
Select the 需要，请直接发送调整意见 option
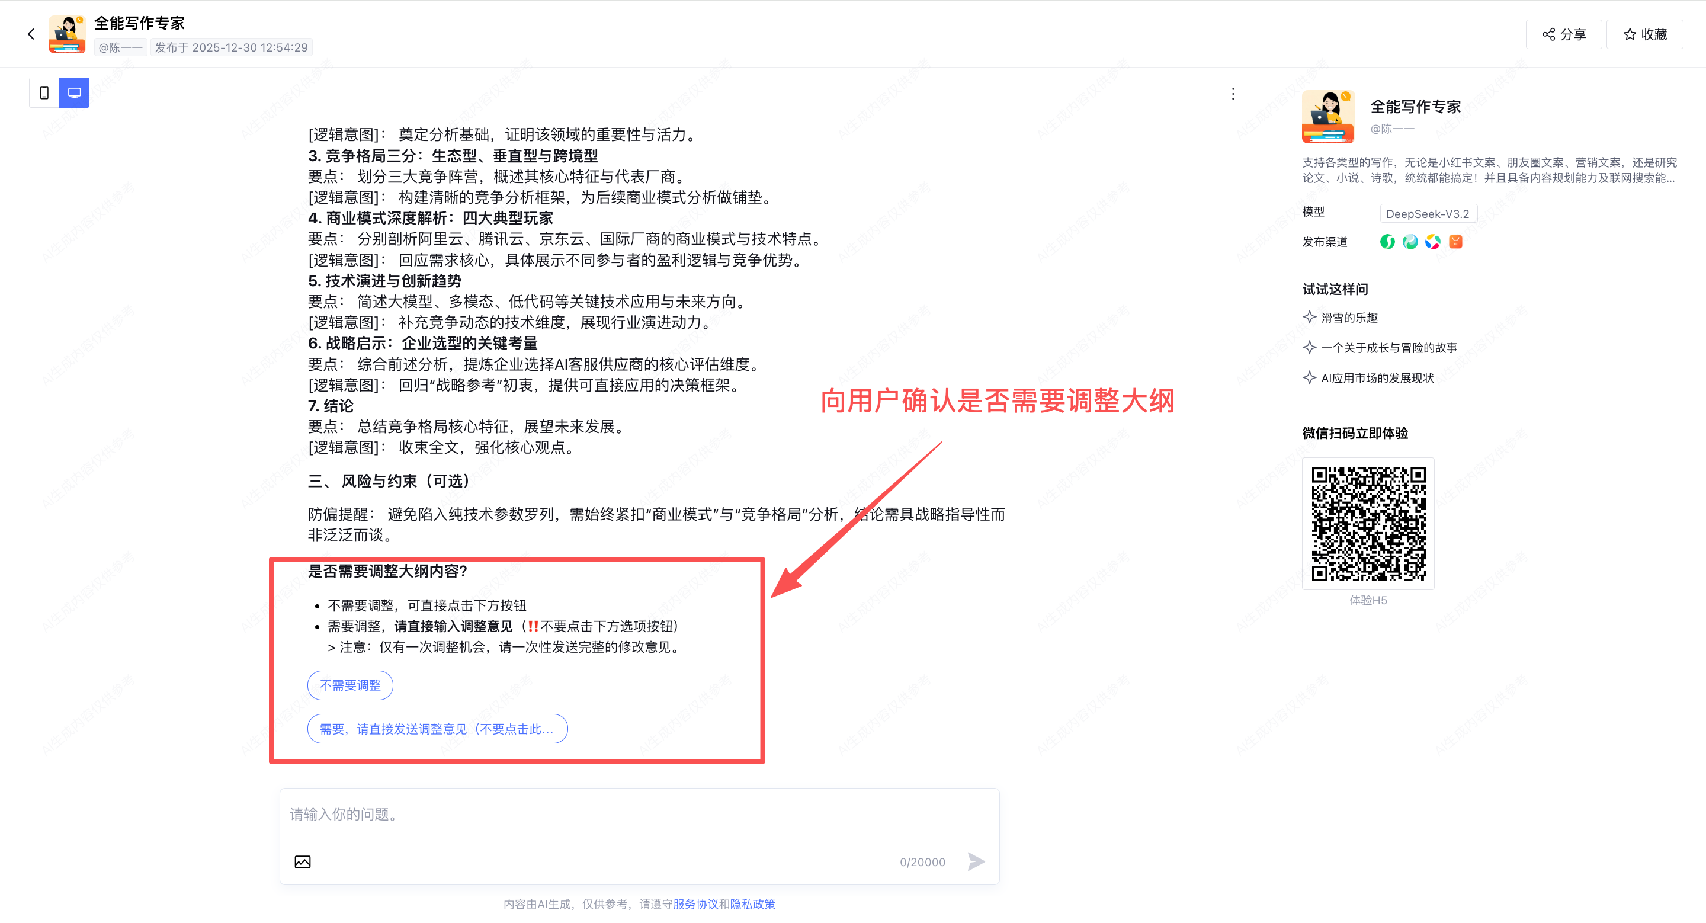437,729
